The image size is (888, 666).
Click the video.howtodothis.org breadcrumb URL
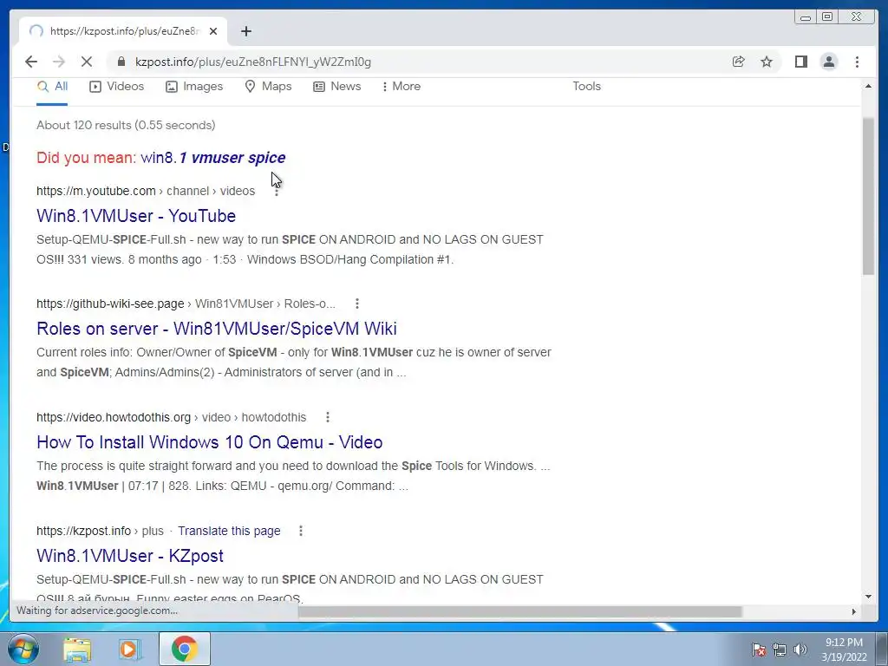(171, 417)
